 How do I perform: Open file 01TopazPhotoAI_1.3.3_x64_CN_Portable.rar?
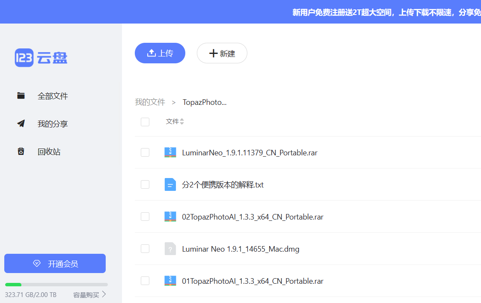click(x=253, y=281)
